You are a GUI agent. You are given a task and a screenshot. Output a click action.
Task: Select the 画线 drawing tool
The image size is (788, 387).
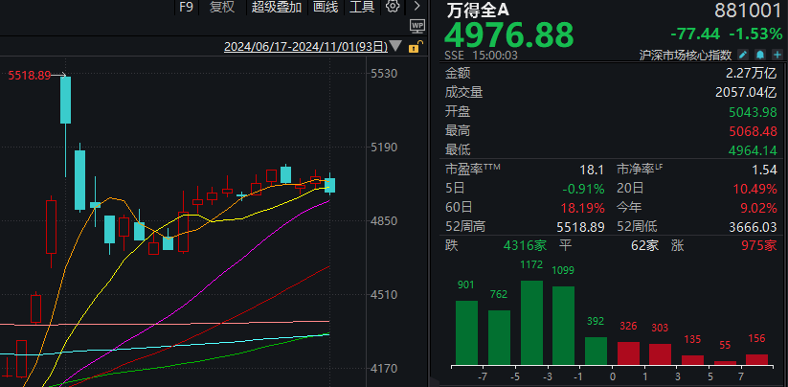coord(326,7)
